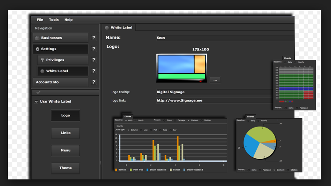Select Plot chart type
The height and width of the screenshot is (186, 331).
point(151,130)
